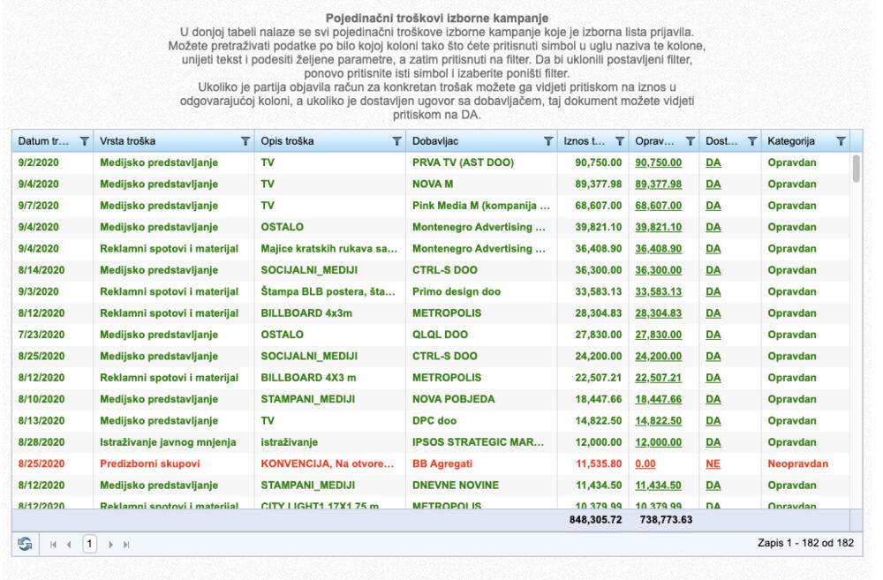
Task: Open filter for Vrsta troška column
Action: point(245,140)
